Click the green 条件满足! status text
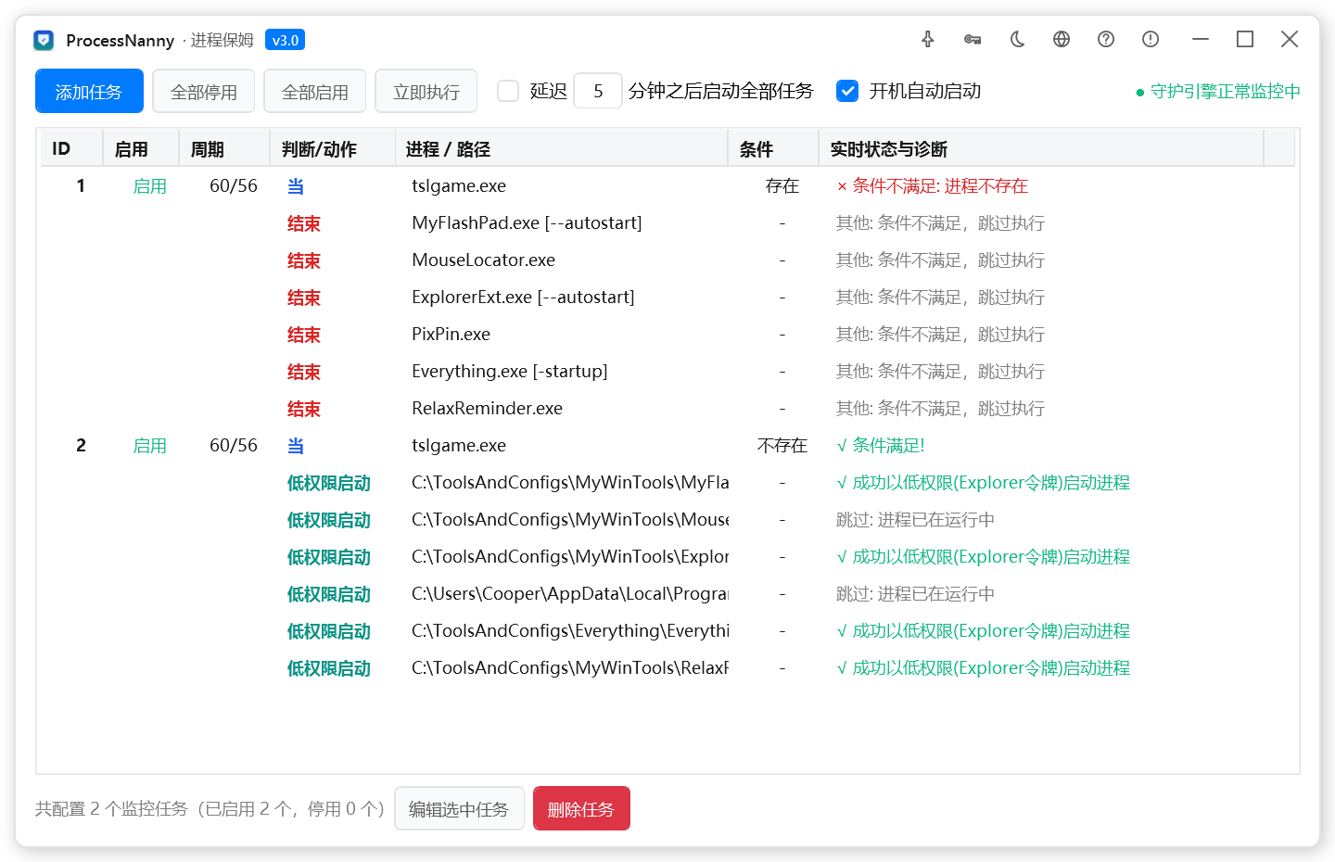The width and height of the screenshot is (1335, 862). (x=881, y=446)
